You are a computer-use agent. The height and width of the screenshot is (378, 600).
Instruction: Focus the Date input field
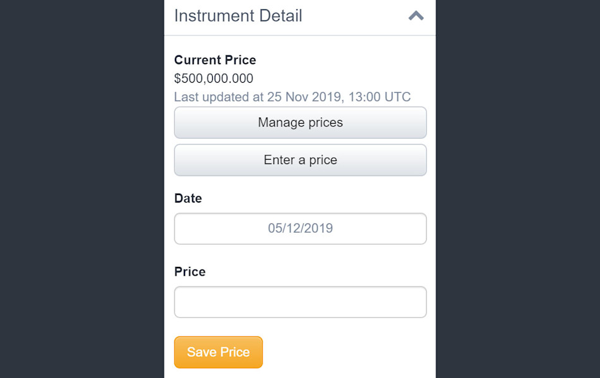click(300, 228)
